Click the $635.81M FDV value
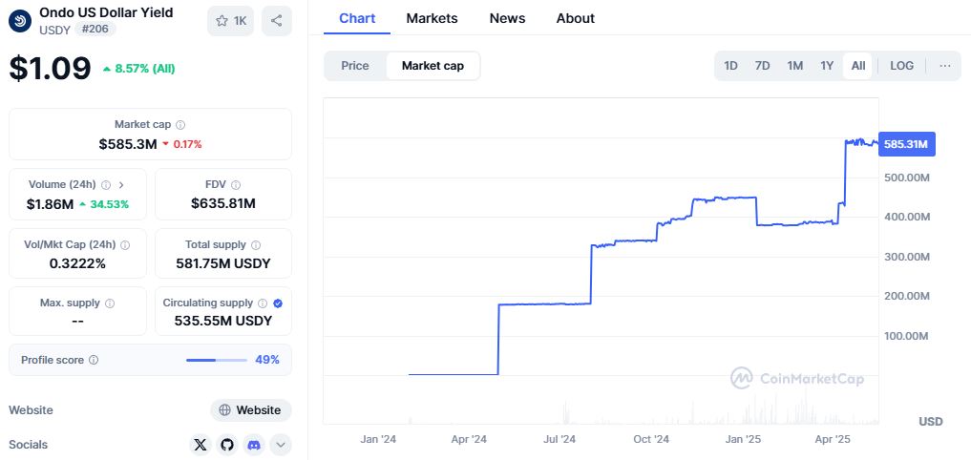The height and width of the screenshot is (460, 971). 222,203
